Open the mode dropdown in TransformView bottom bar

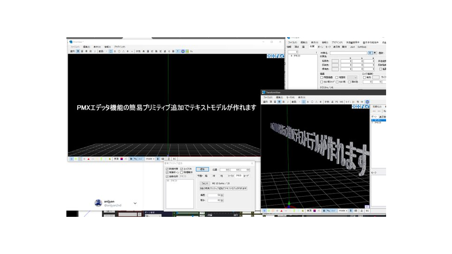(343, 211)
